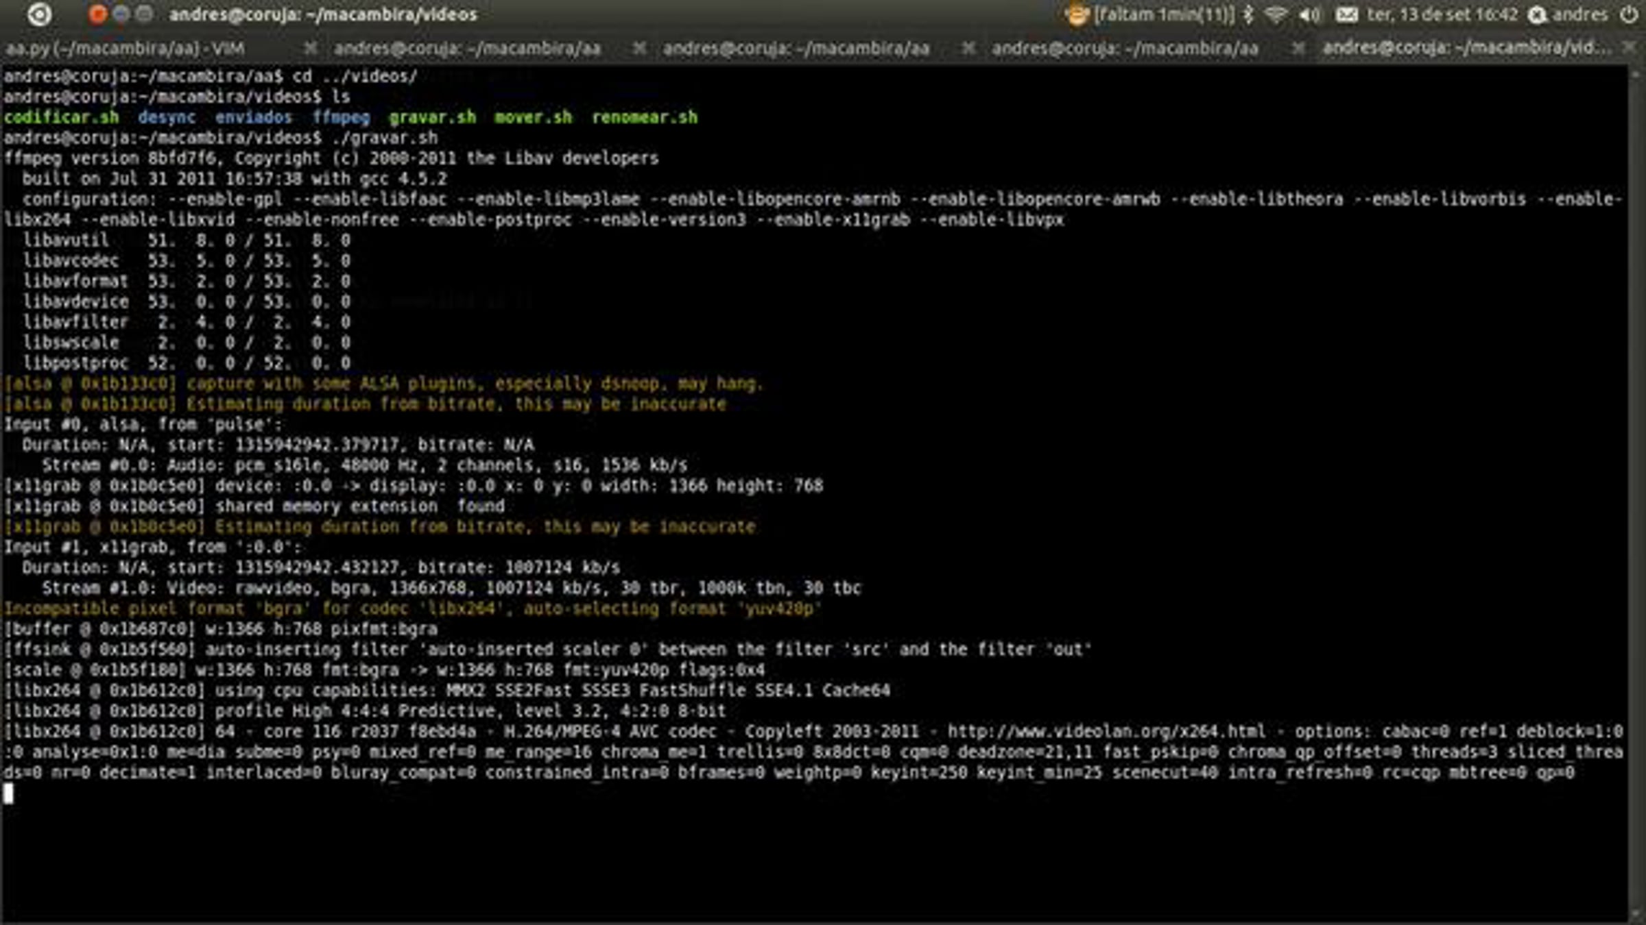Click the terminal cursor block

[8, 793]
